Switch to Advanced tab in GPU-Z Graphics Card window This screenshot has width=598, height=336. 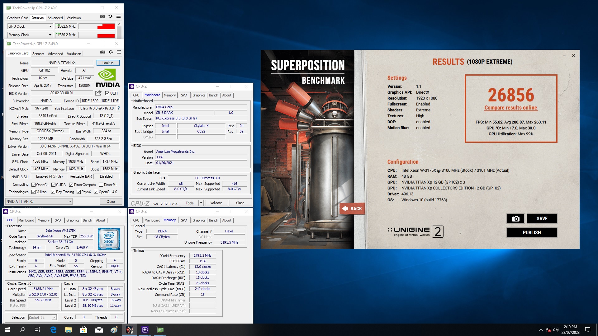coord(55,54)
